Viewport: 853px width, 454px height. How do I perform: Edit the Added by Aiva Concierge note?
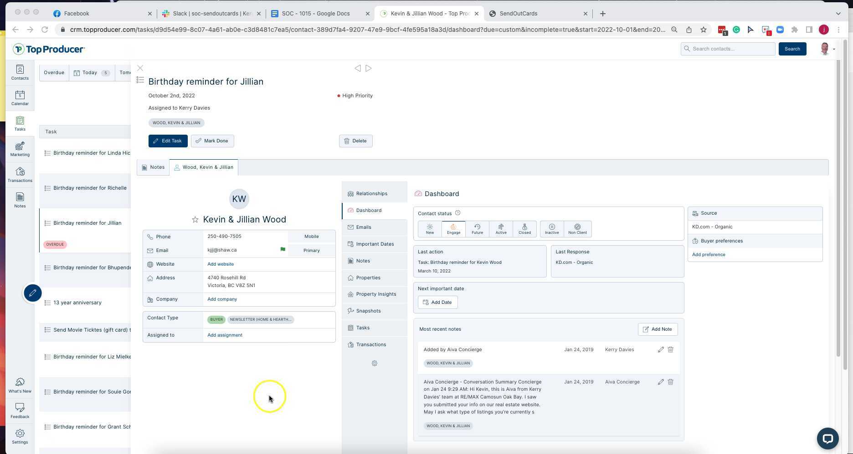coord(660,350)
